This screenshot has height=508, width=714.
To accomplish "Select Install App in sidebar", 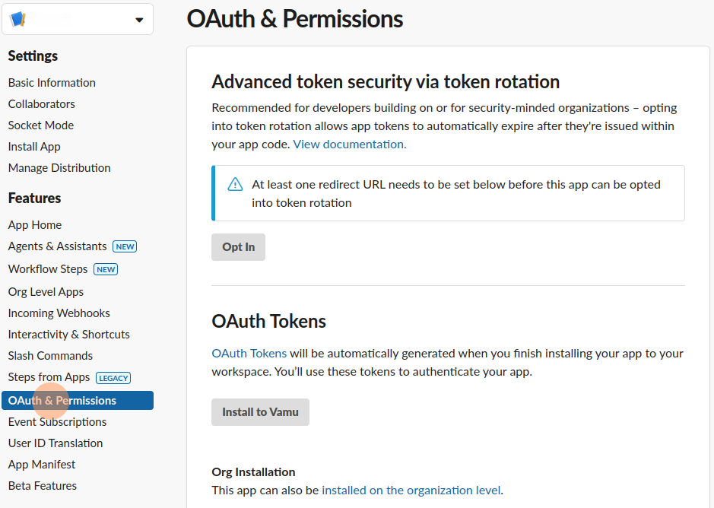I will pos(34,147).
